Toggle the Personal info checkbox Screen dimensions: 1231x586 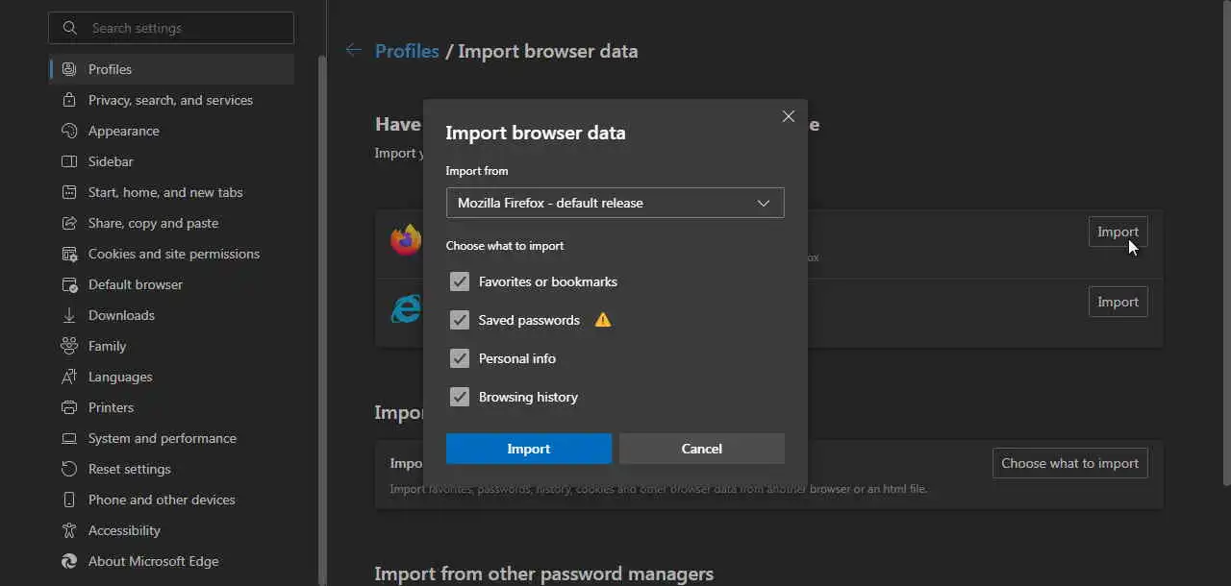(x=460, y=358)
